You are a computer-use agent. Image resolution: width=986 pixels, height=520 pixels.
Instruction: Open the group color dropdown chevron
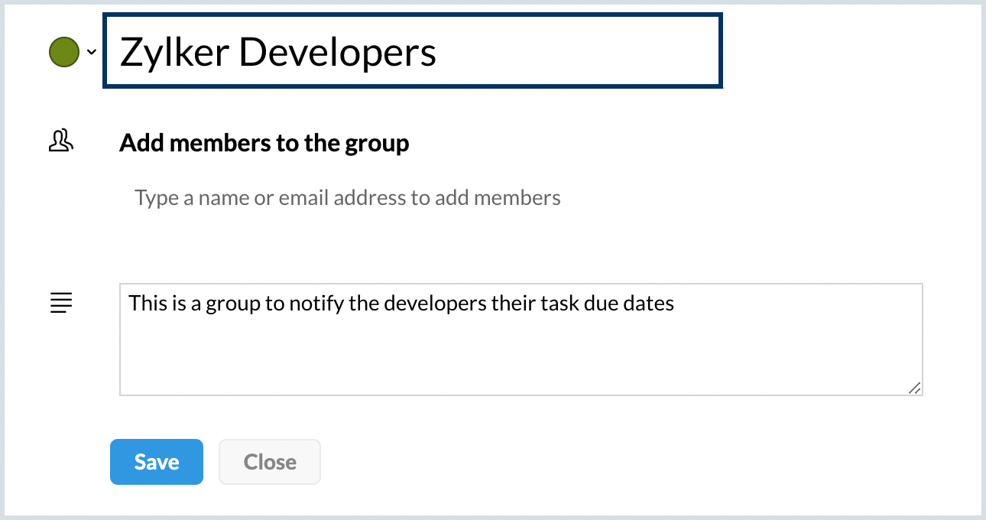[x=92, y=52]
